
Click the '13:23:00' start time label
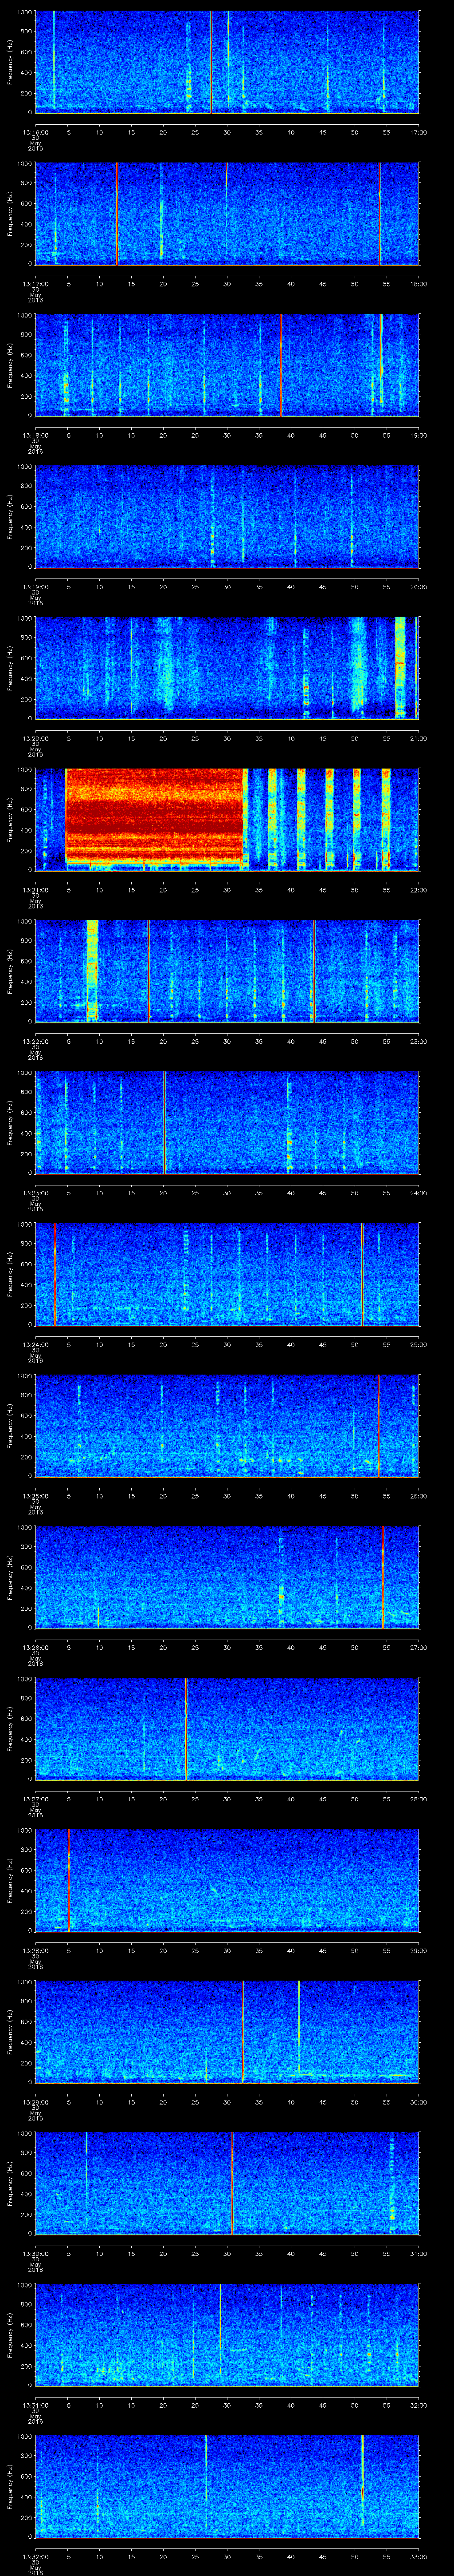(35, 1192)
